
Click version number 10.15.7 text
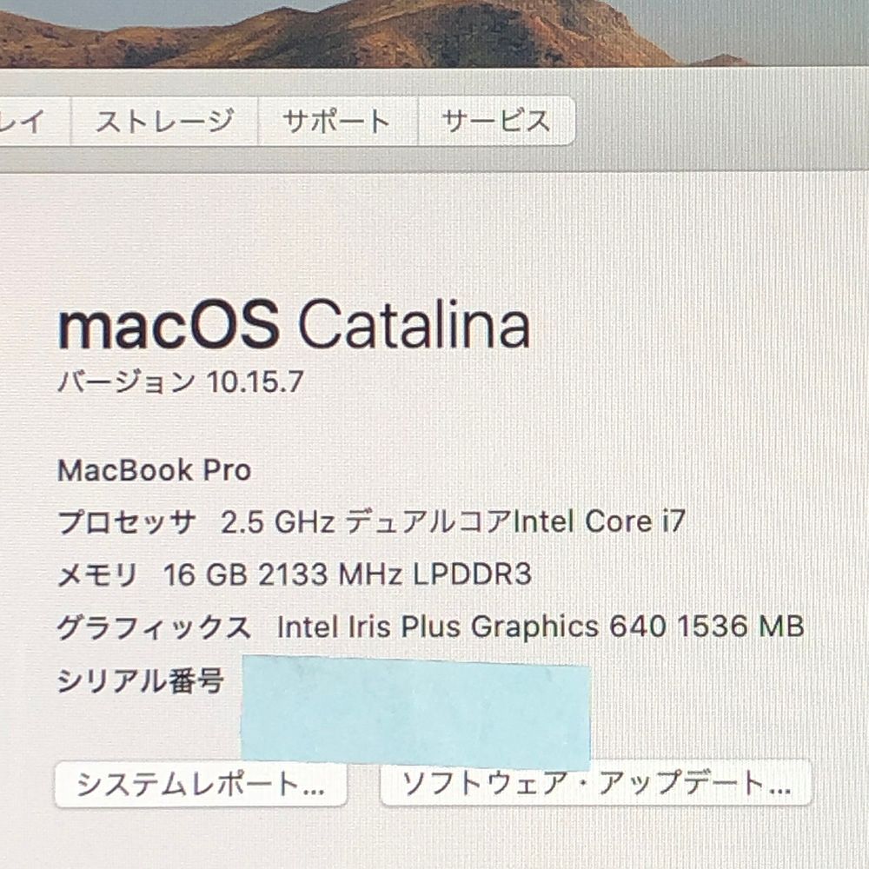point(255,381)
